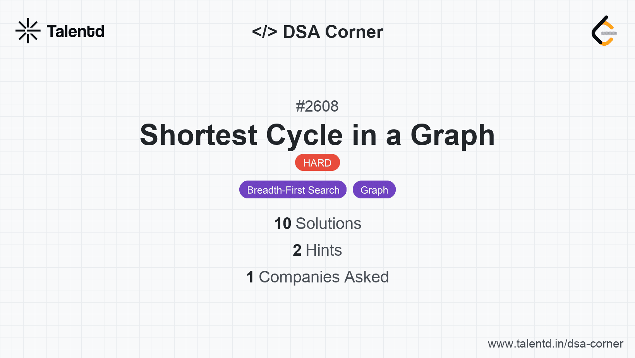Screen dimensions: 635x358
Task: Click the word Shortest in the title
Action: pos(199,135)
